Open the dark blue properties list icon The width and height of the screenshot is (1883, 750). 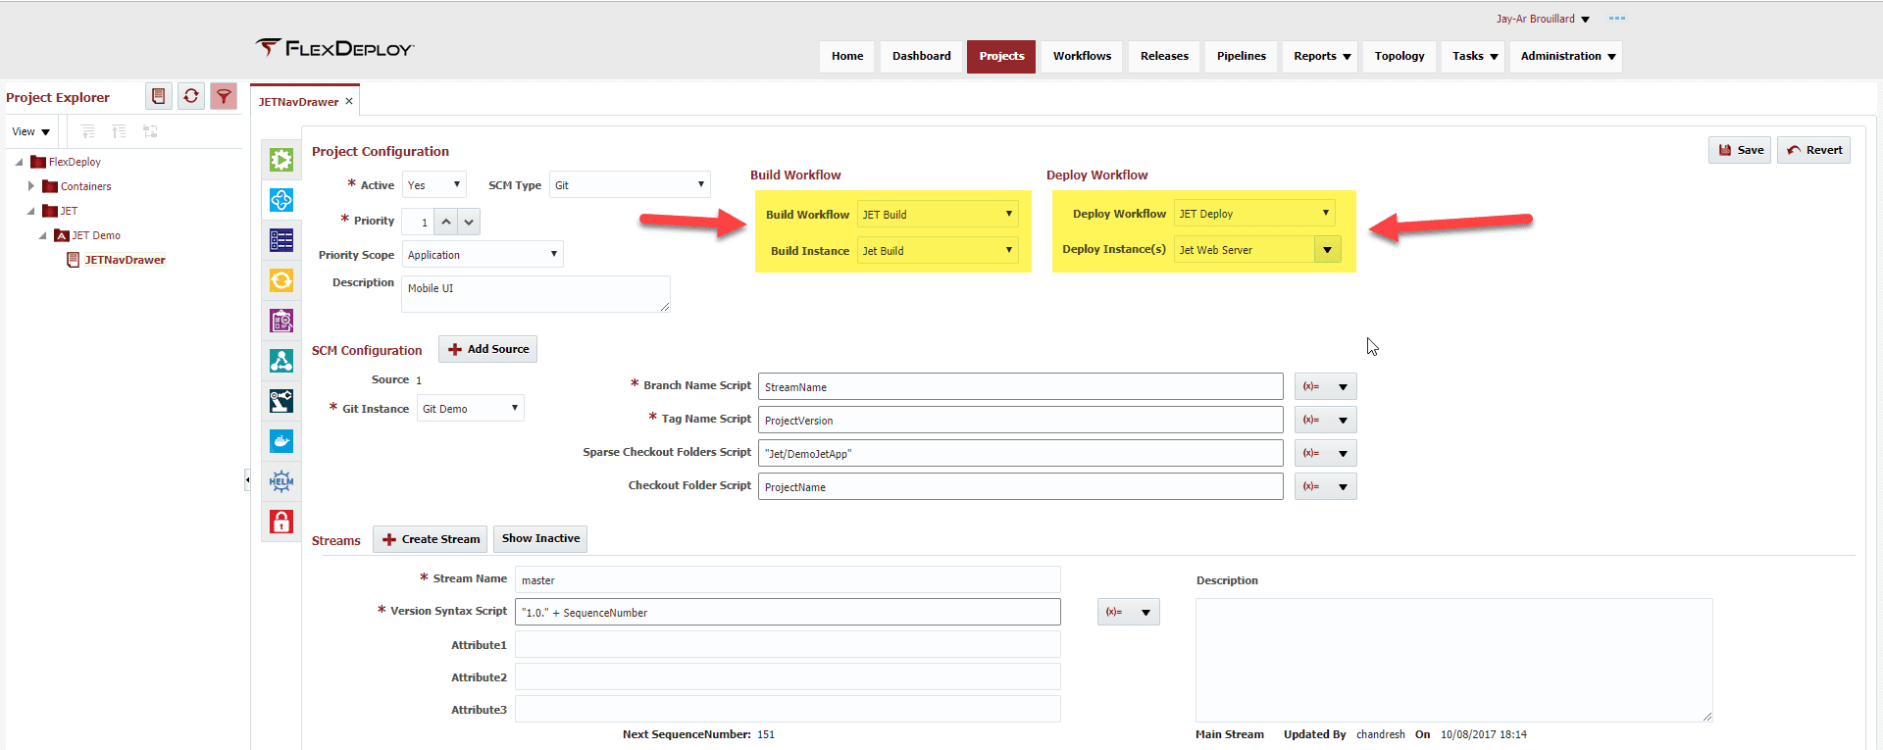[x=281, y=240]
